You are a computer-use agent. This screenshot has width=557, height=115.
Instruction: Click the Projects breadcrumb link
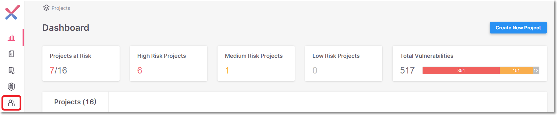(61, 8)
